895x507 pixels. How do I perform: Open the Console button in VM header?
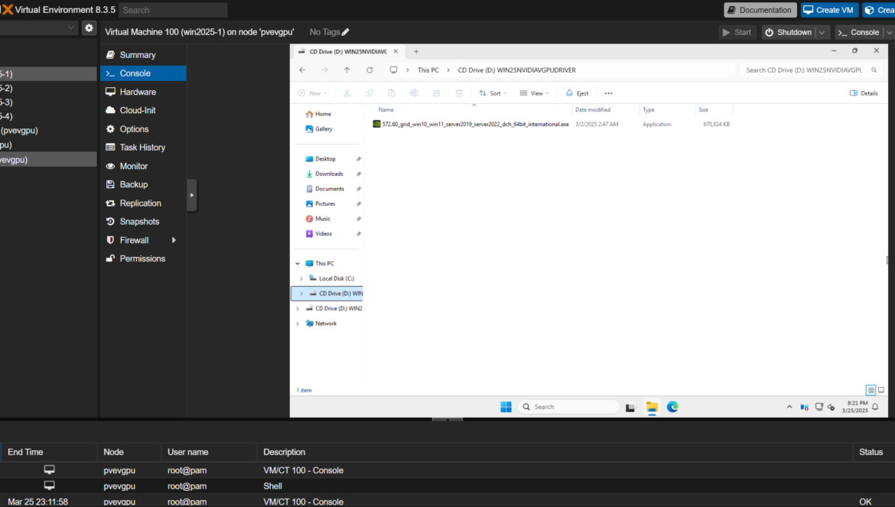[859, 32]
